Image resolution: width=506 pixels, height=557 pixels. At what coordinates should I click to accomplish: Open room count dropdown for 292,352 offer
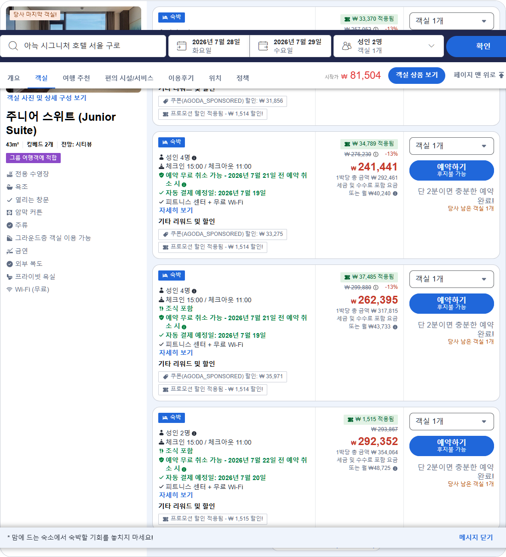[x=452, y=421]
